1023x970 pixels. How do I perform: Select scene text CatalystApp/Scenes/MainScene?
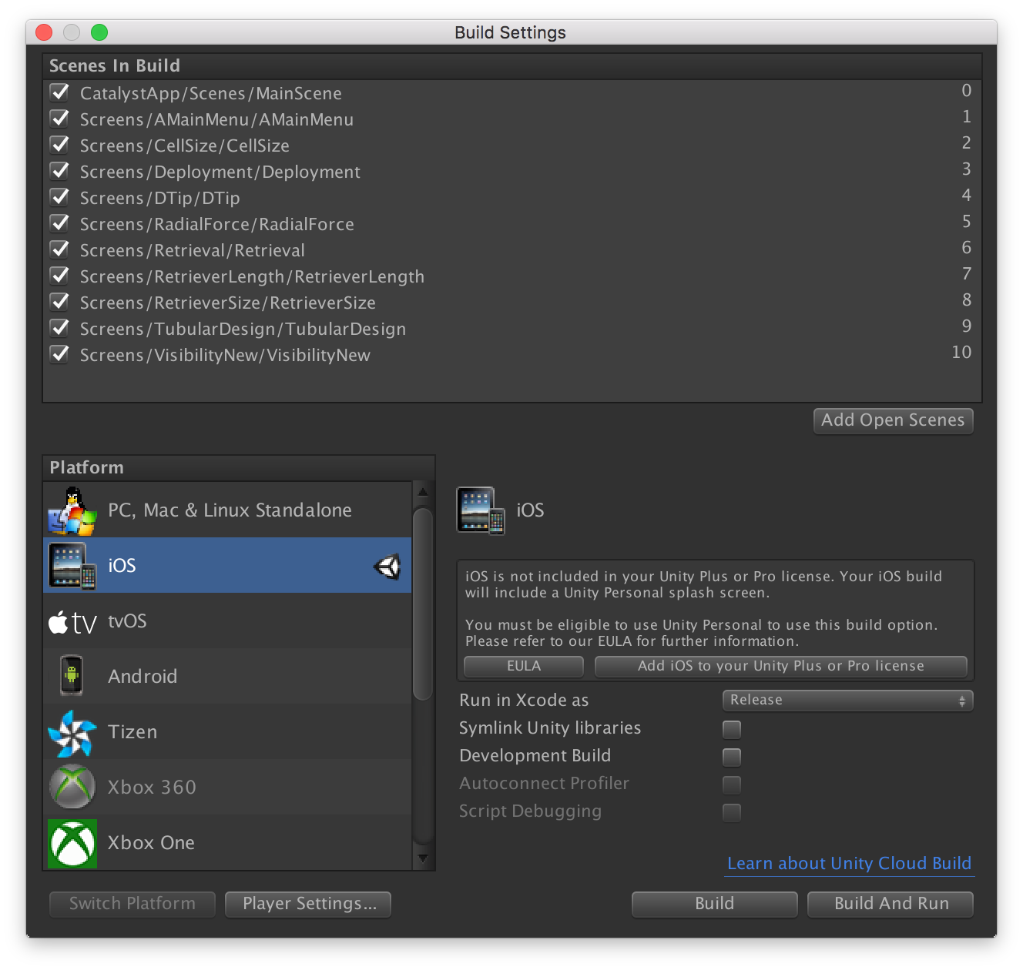click(x=210, y=94)
